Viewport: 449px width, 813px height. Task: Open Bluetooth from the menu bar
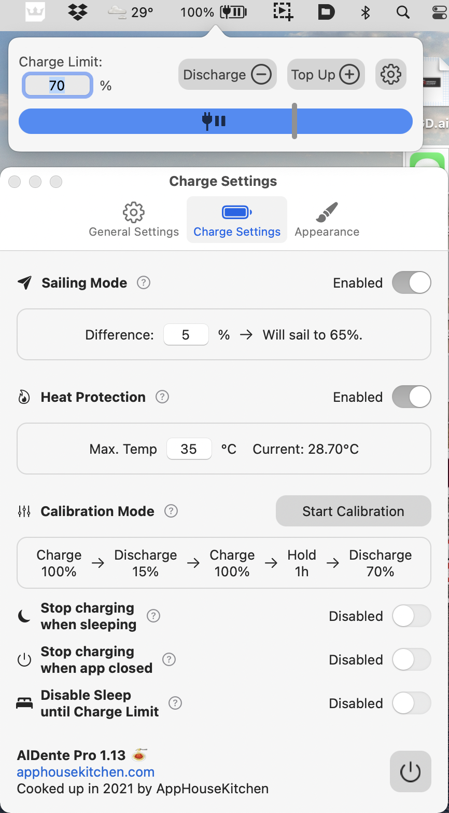(x=366, y=12)
